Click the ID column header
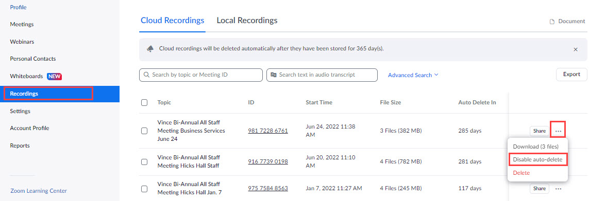The image size is (589, 201). (x=251, y=102)
